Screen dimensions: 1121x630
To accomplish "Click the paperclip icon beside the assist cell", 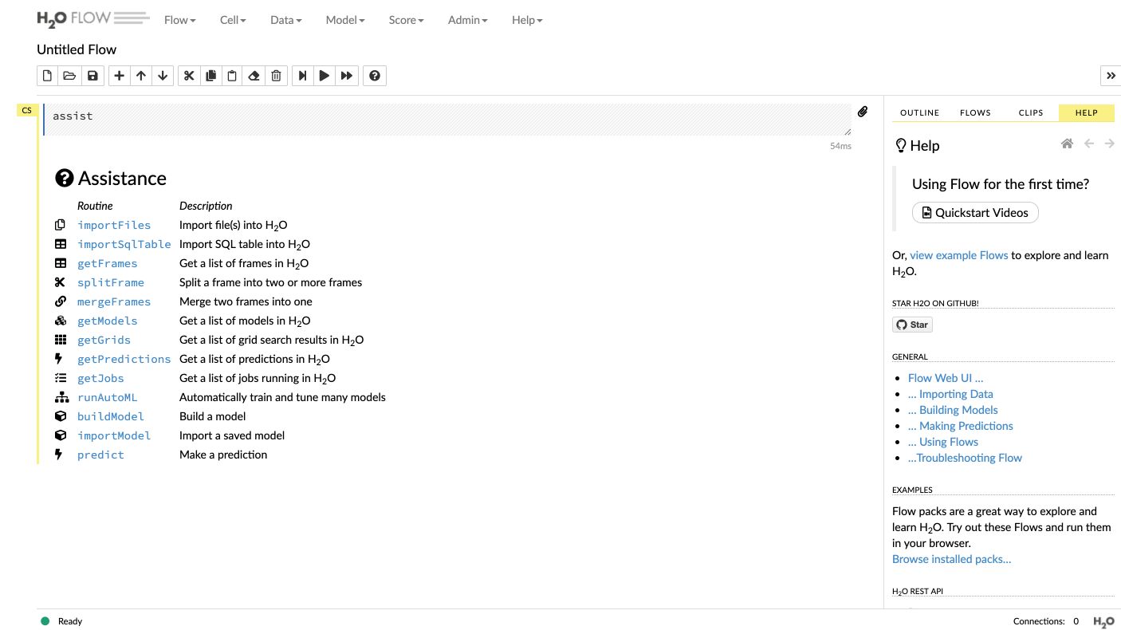I will (x=863, y=112).
